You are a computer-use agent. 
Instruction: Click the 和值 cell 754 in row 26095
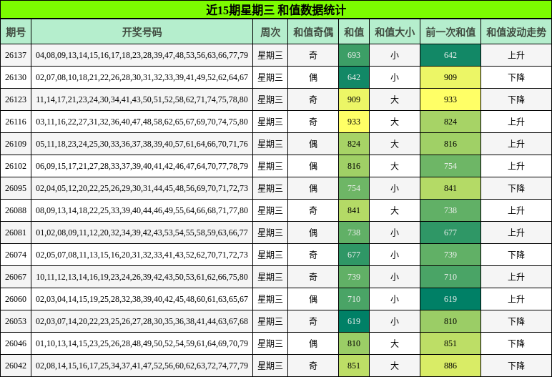click(354, 188)
